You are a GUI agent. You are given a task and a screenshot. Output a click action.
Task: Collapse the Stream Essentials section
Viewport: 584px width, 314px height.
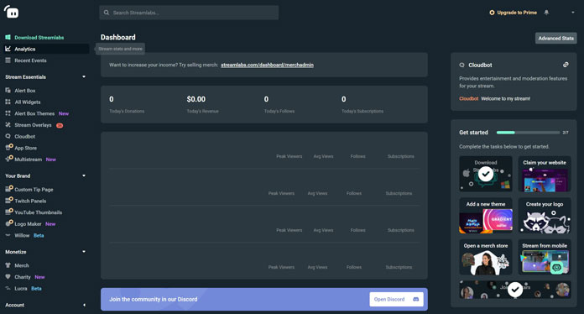pos(84,76)
